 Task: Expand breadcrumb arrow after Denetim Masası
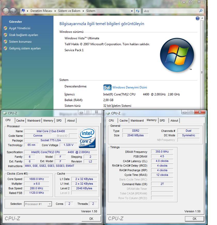pyautogui.click(x=55, y=11)
